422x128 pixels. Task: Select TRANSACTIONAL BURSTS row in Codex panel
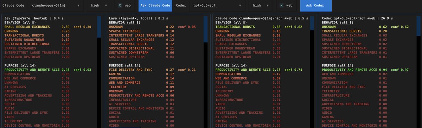[355, 31]
